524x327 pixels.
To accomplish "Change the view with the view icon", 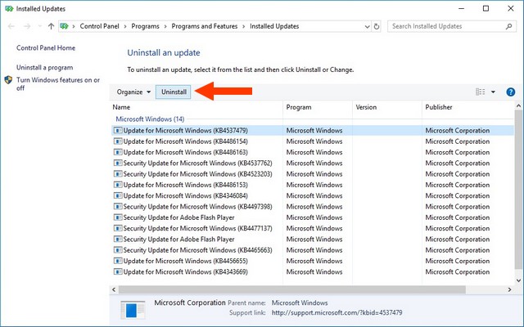I will click(x=481, y=92).
